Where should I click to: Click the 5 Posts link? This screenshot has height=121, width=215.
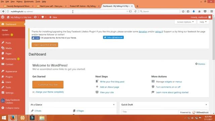pos(38,111)
